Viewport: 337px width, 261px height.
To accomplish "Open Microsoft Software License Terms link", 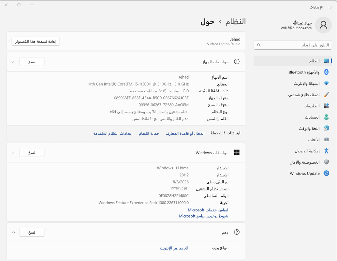I will 203,216.
